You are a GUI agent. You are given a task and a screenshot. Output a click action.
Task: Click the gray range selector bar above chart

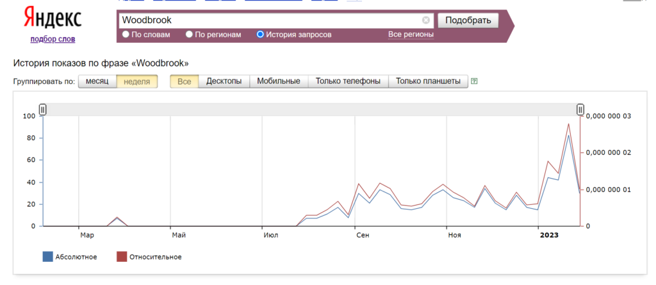point(312,110)
